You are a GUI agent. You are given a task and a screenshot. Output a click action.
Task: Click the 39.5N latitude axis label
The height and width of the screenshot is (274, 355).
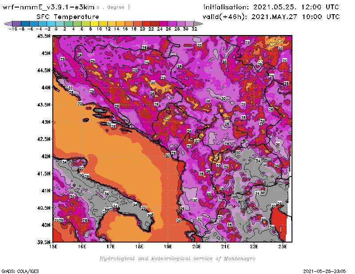point(44,242)
